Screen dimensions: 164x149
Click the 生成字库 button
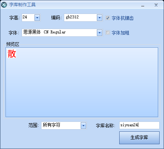pos(139,138)
